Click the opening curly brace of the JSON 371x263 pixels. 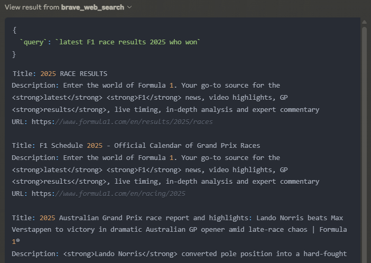click(14, 30)
